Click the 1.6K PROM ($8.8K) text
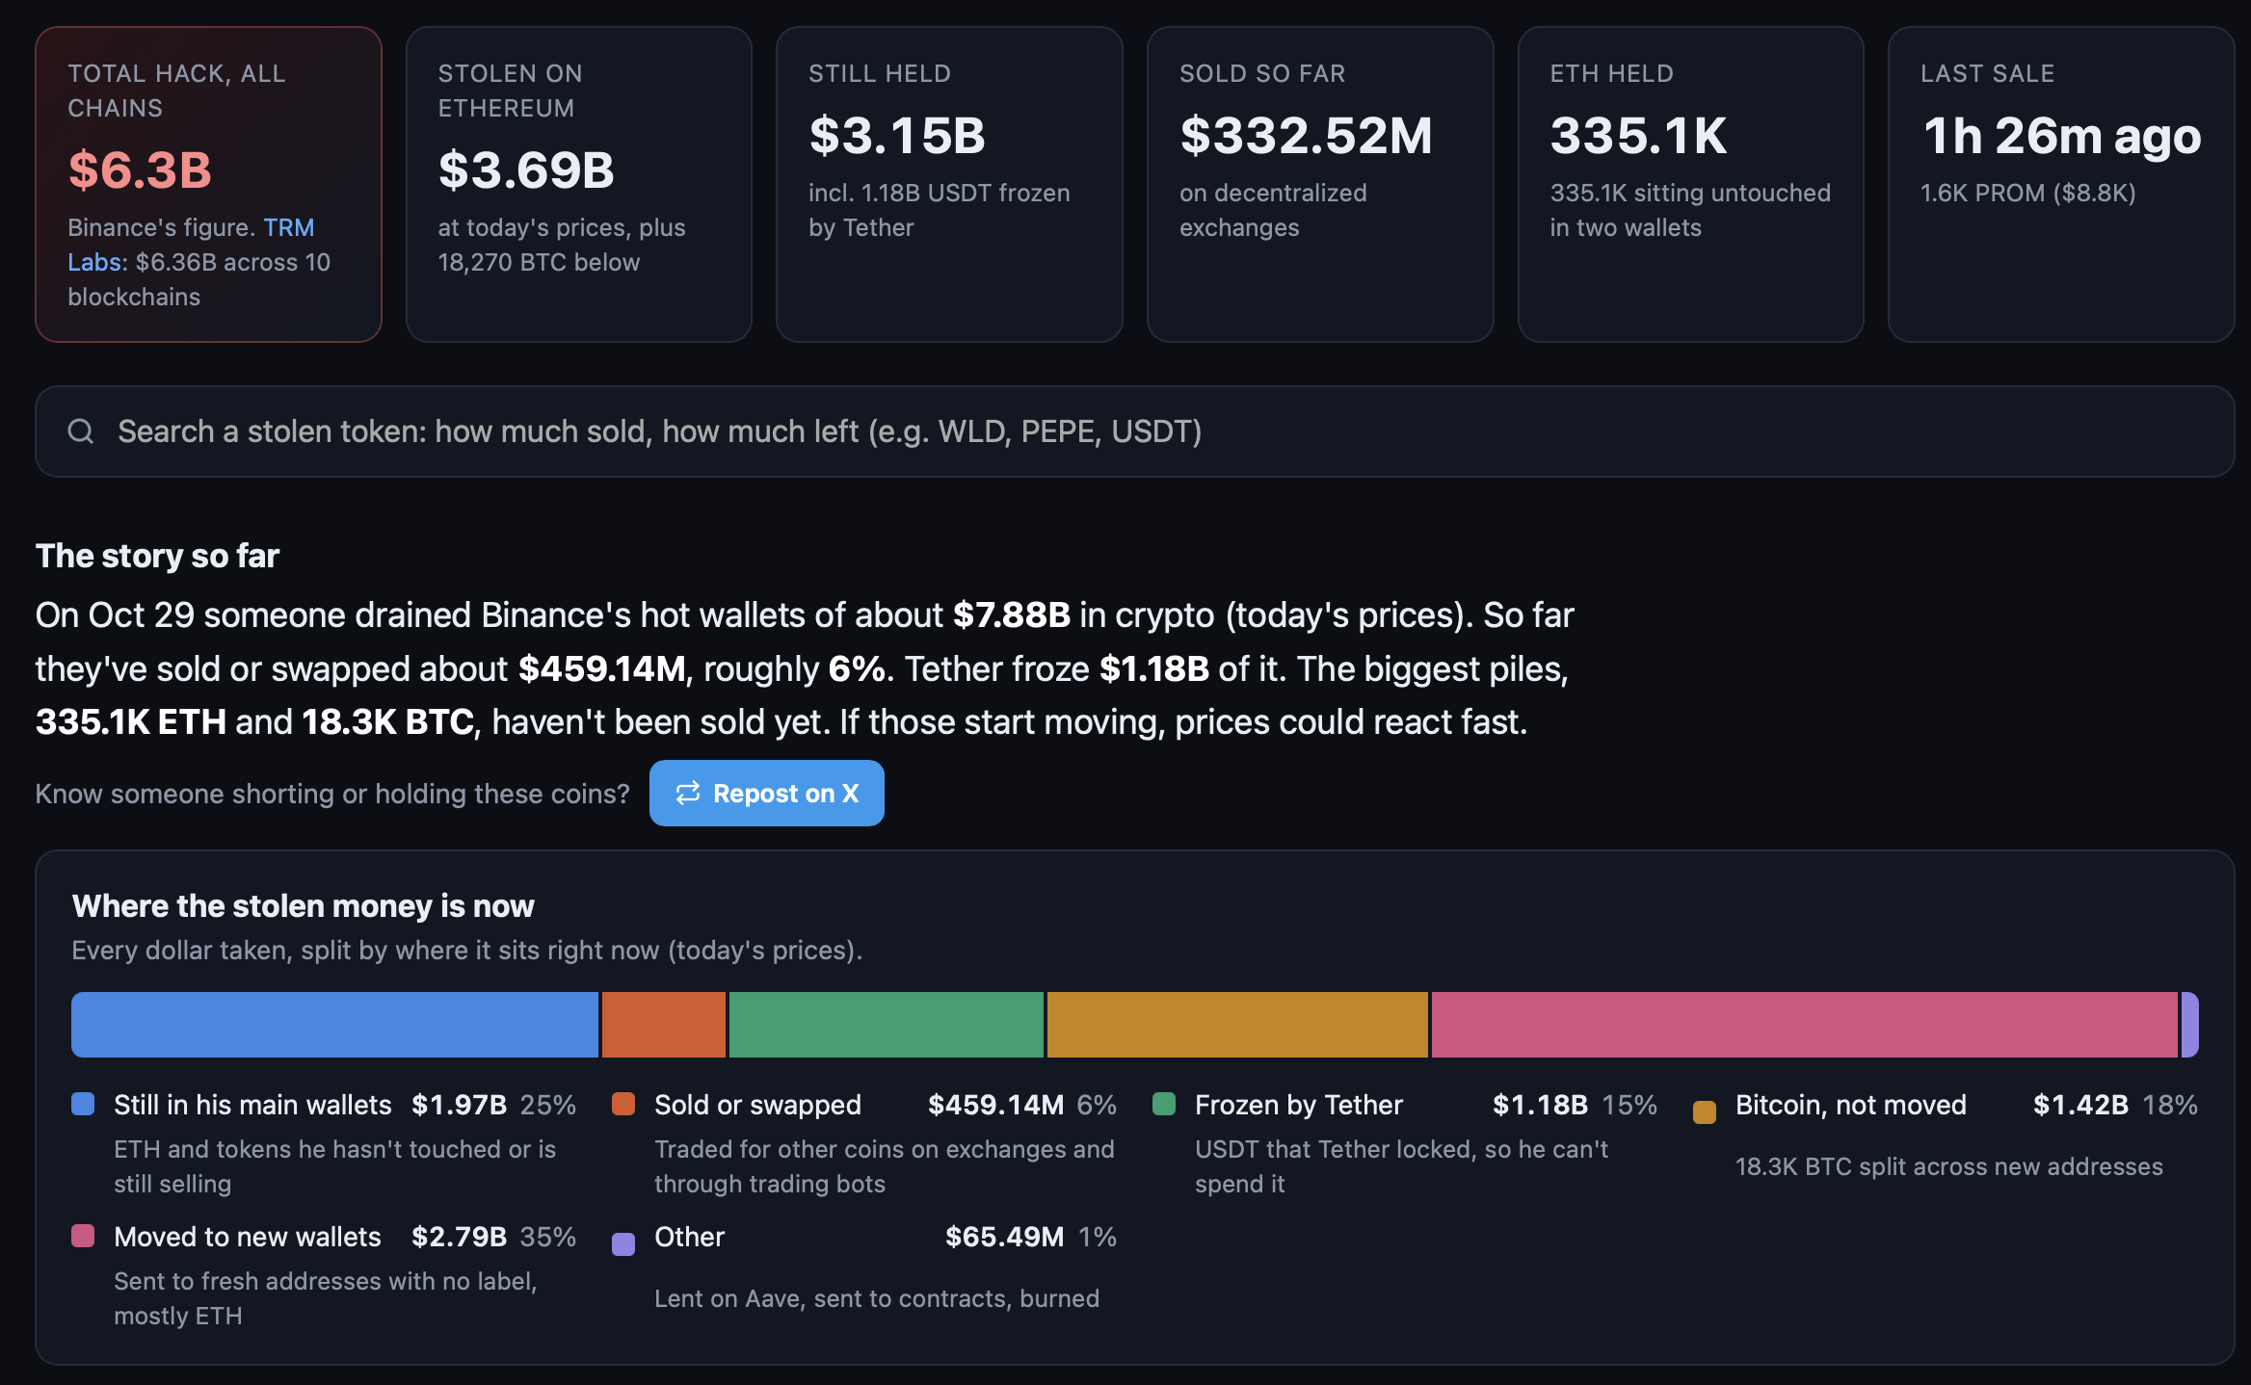The width and height of the screenshot is (2251, 1385). coord(2028,193)
